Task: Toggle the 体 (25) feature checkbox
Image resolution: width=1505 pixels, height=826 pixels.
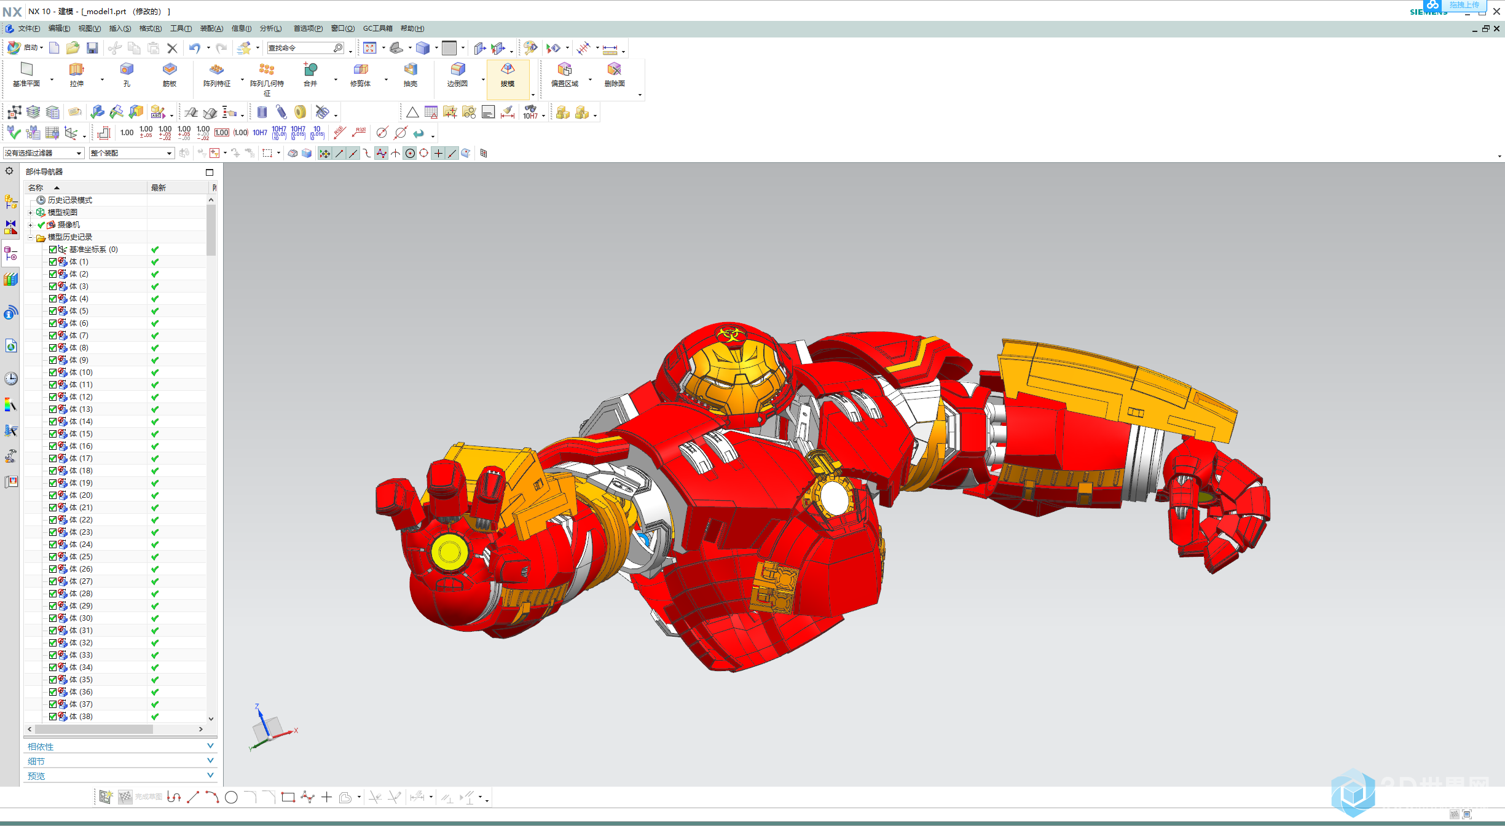Action: tap(53, 557)
